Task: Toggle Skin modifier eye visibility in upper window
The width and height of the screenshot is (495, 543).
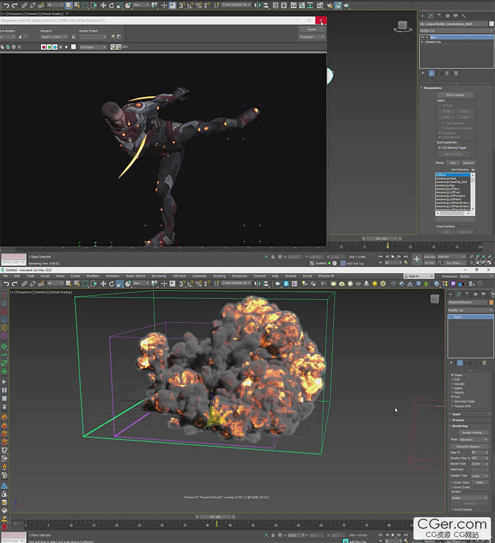Action: pyautogui.click(x=422, y=37)
